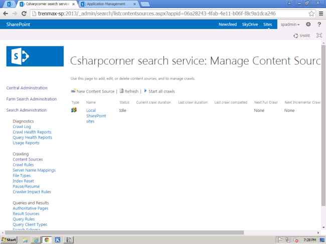Screen dimensions: 326x244
Task: Open the Windows Start button
Action: coord(9,240)
